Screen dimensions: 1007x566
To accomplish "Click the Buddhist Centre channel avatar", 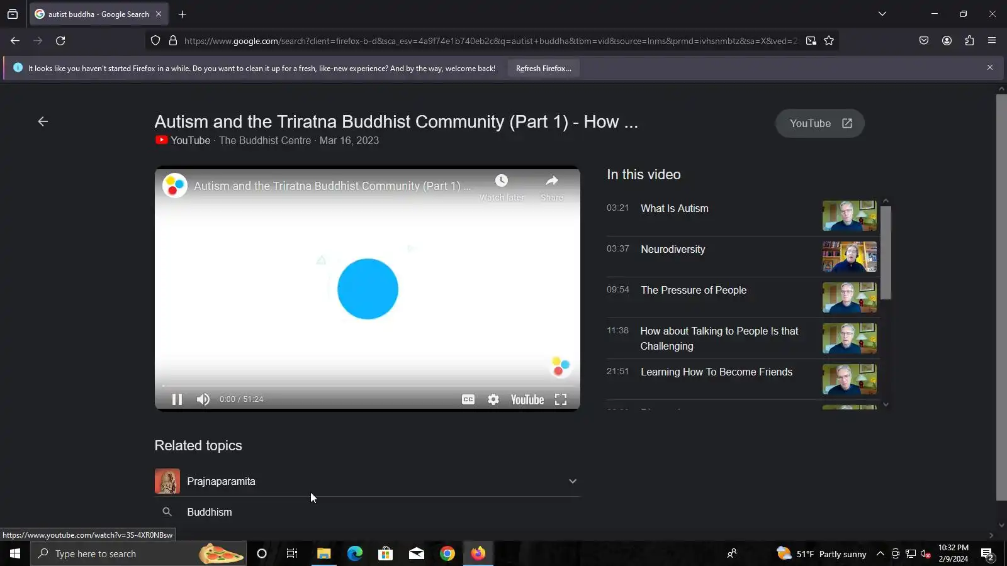I will [175, 186].
